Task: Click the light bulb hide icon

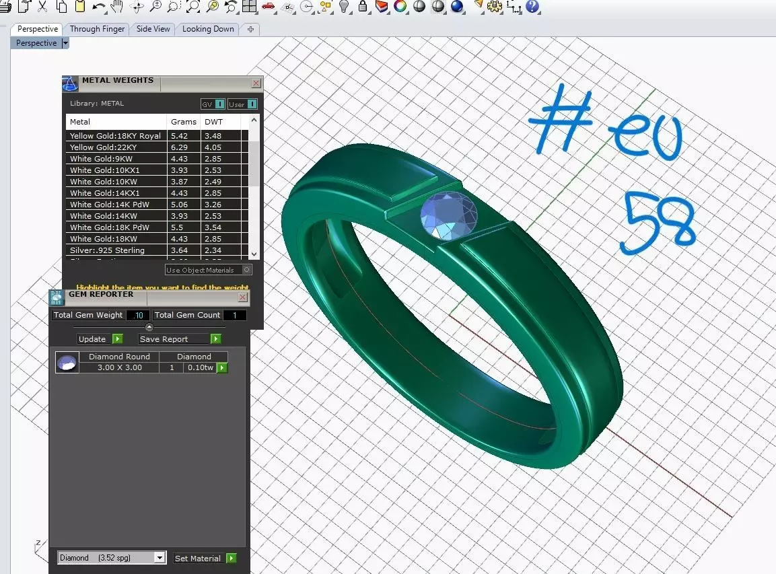Action: click(344, 6)
